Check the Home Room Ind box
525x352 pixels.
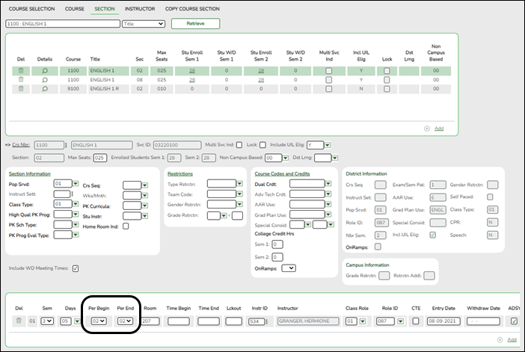126,226
